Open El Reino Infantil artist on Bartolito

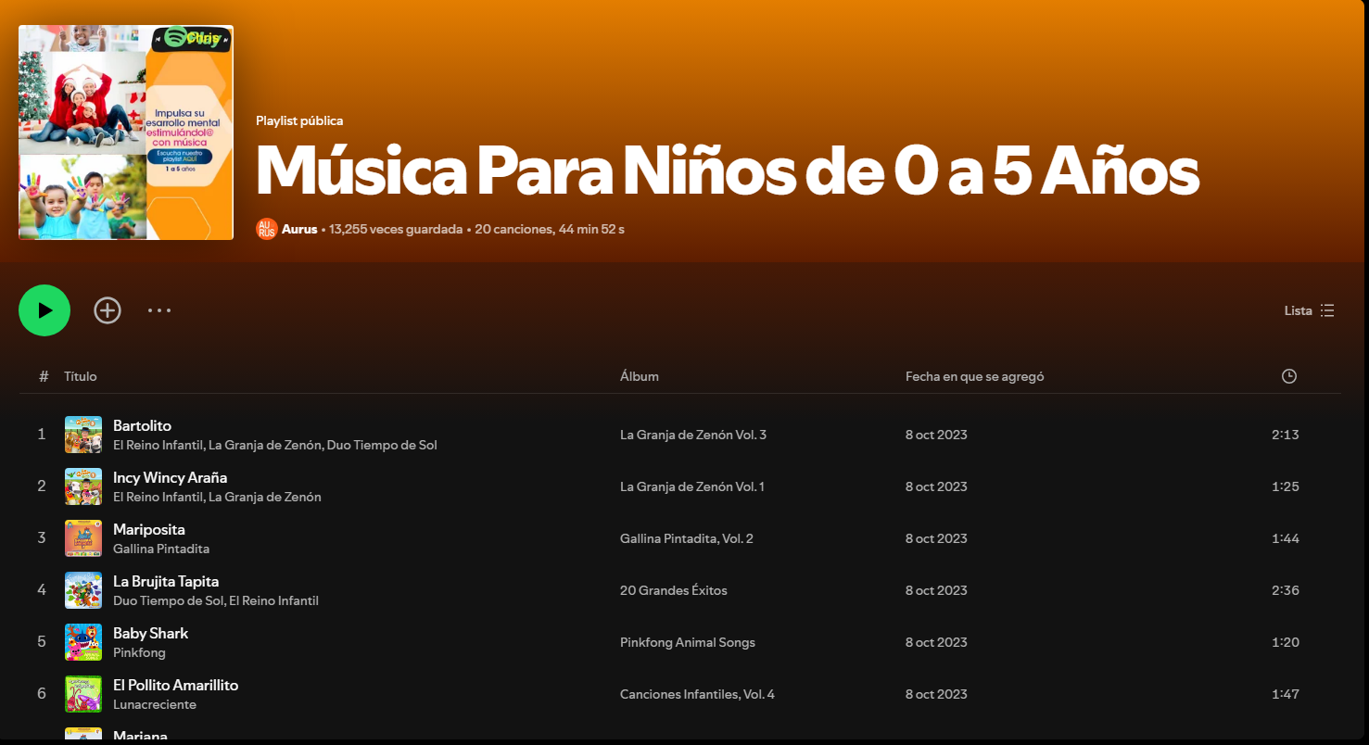(158, 445)
